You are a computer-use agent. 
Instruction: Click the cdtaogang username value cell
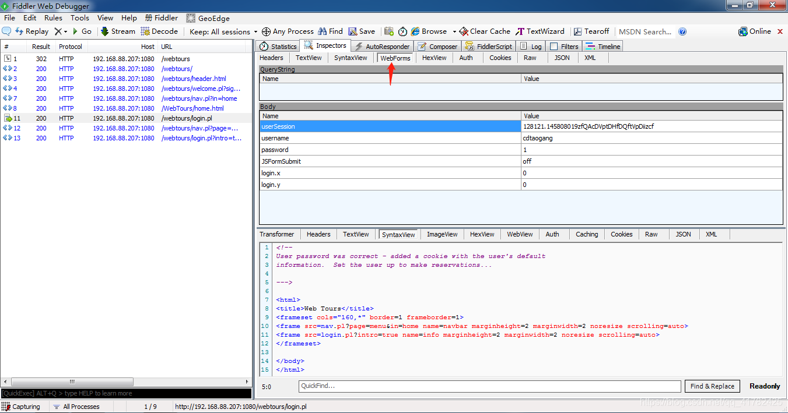(x=652, y=138)
